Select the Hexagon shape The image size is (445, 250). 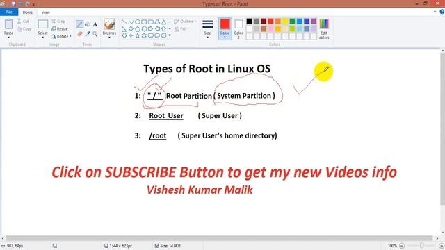[x=144, y=28]
